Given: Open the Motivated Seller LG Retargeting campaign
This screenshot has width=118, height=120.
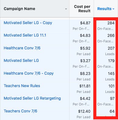Looking at the screenshot, I should (32, 98).
